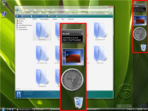Open Music in the navigation pane

pyautogui.click(x=19, y=23)
